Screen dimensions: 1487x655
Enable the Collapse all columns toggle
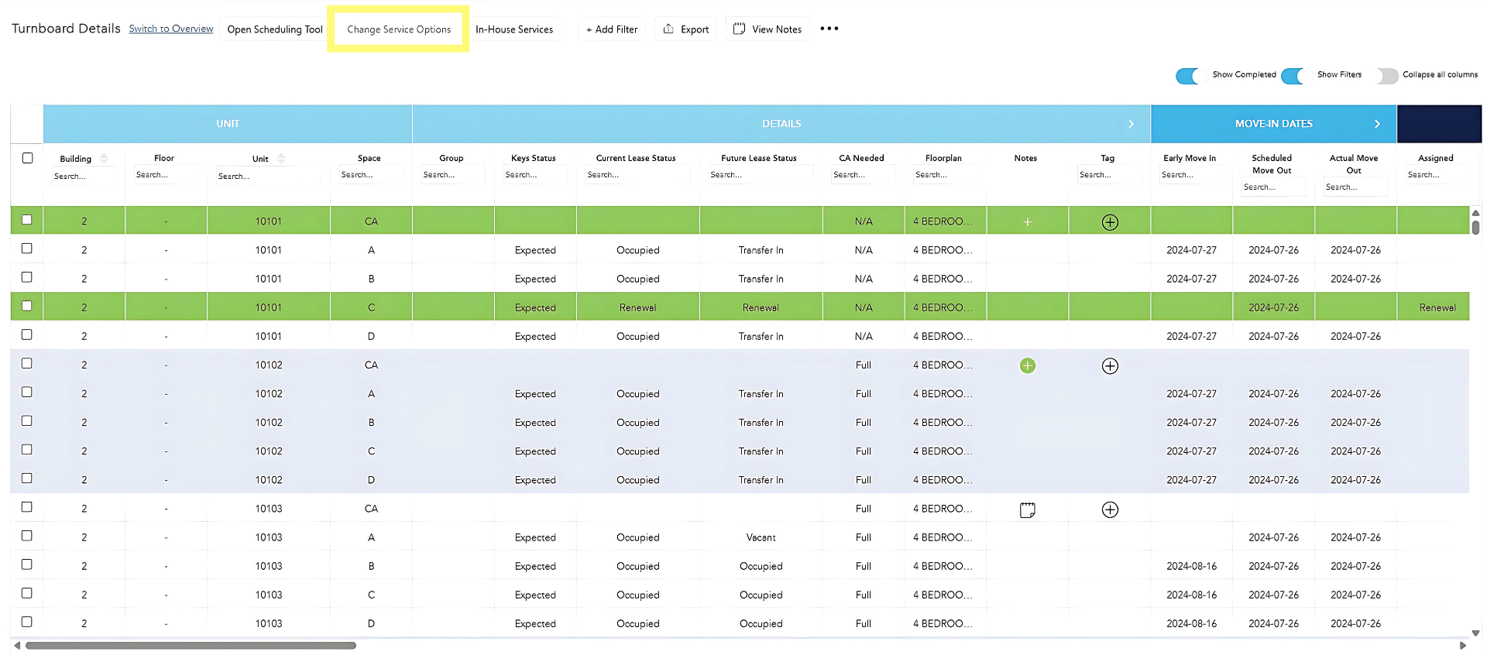click(1386, 75)
